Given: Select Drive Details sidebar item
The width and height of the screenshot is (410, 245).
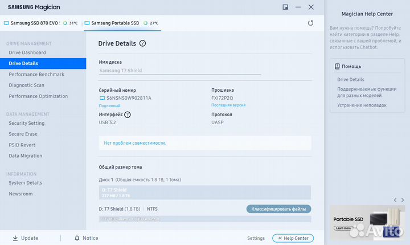Looking at the screenshot, I should 43,63.
